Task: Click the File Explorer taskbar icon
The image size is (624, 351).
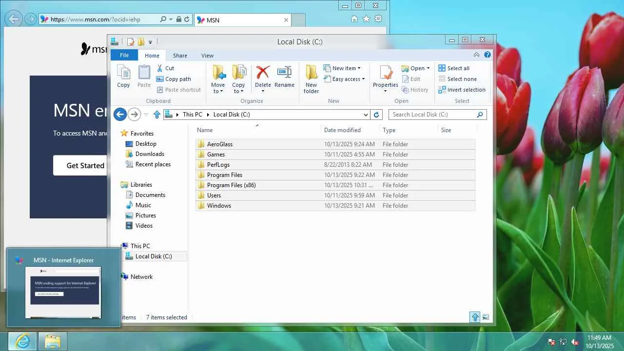Action: [52, 342]
